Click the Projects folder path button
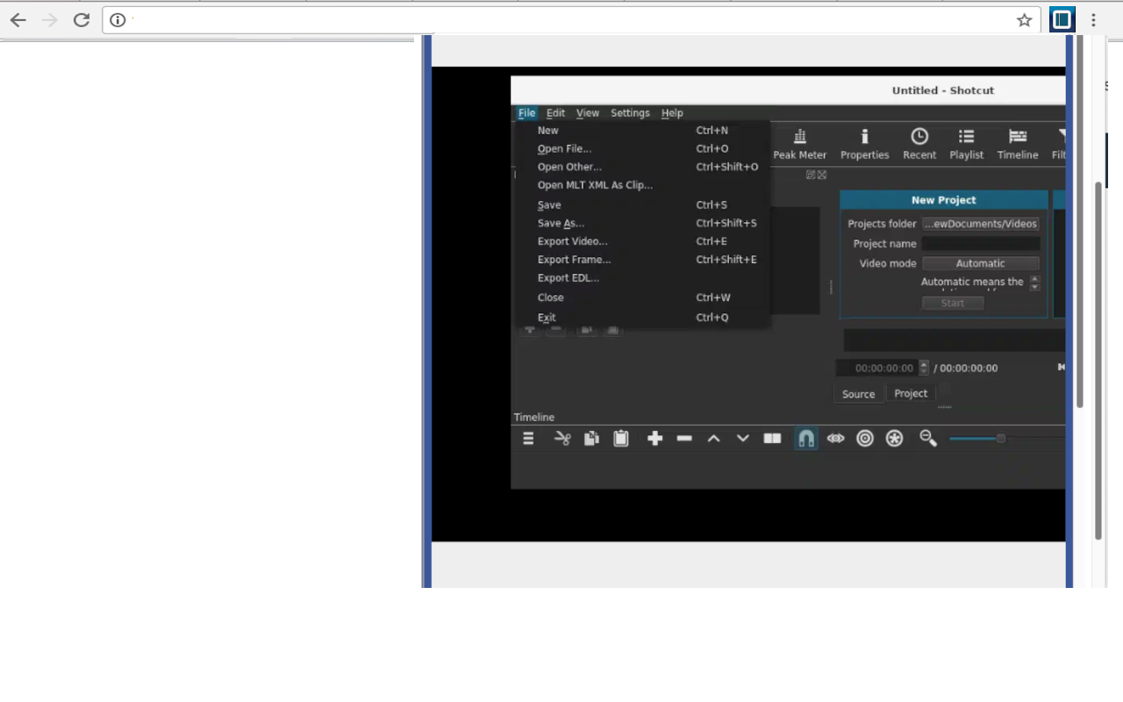 (980, 224)
